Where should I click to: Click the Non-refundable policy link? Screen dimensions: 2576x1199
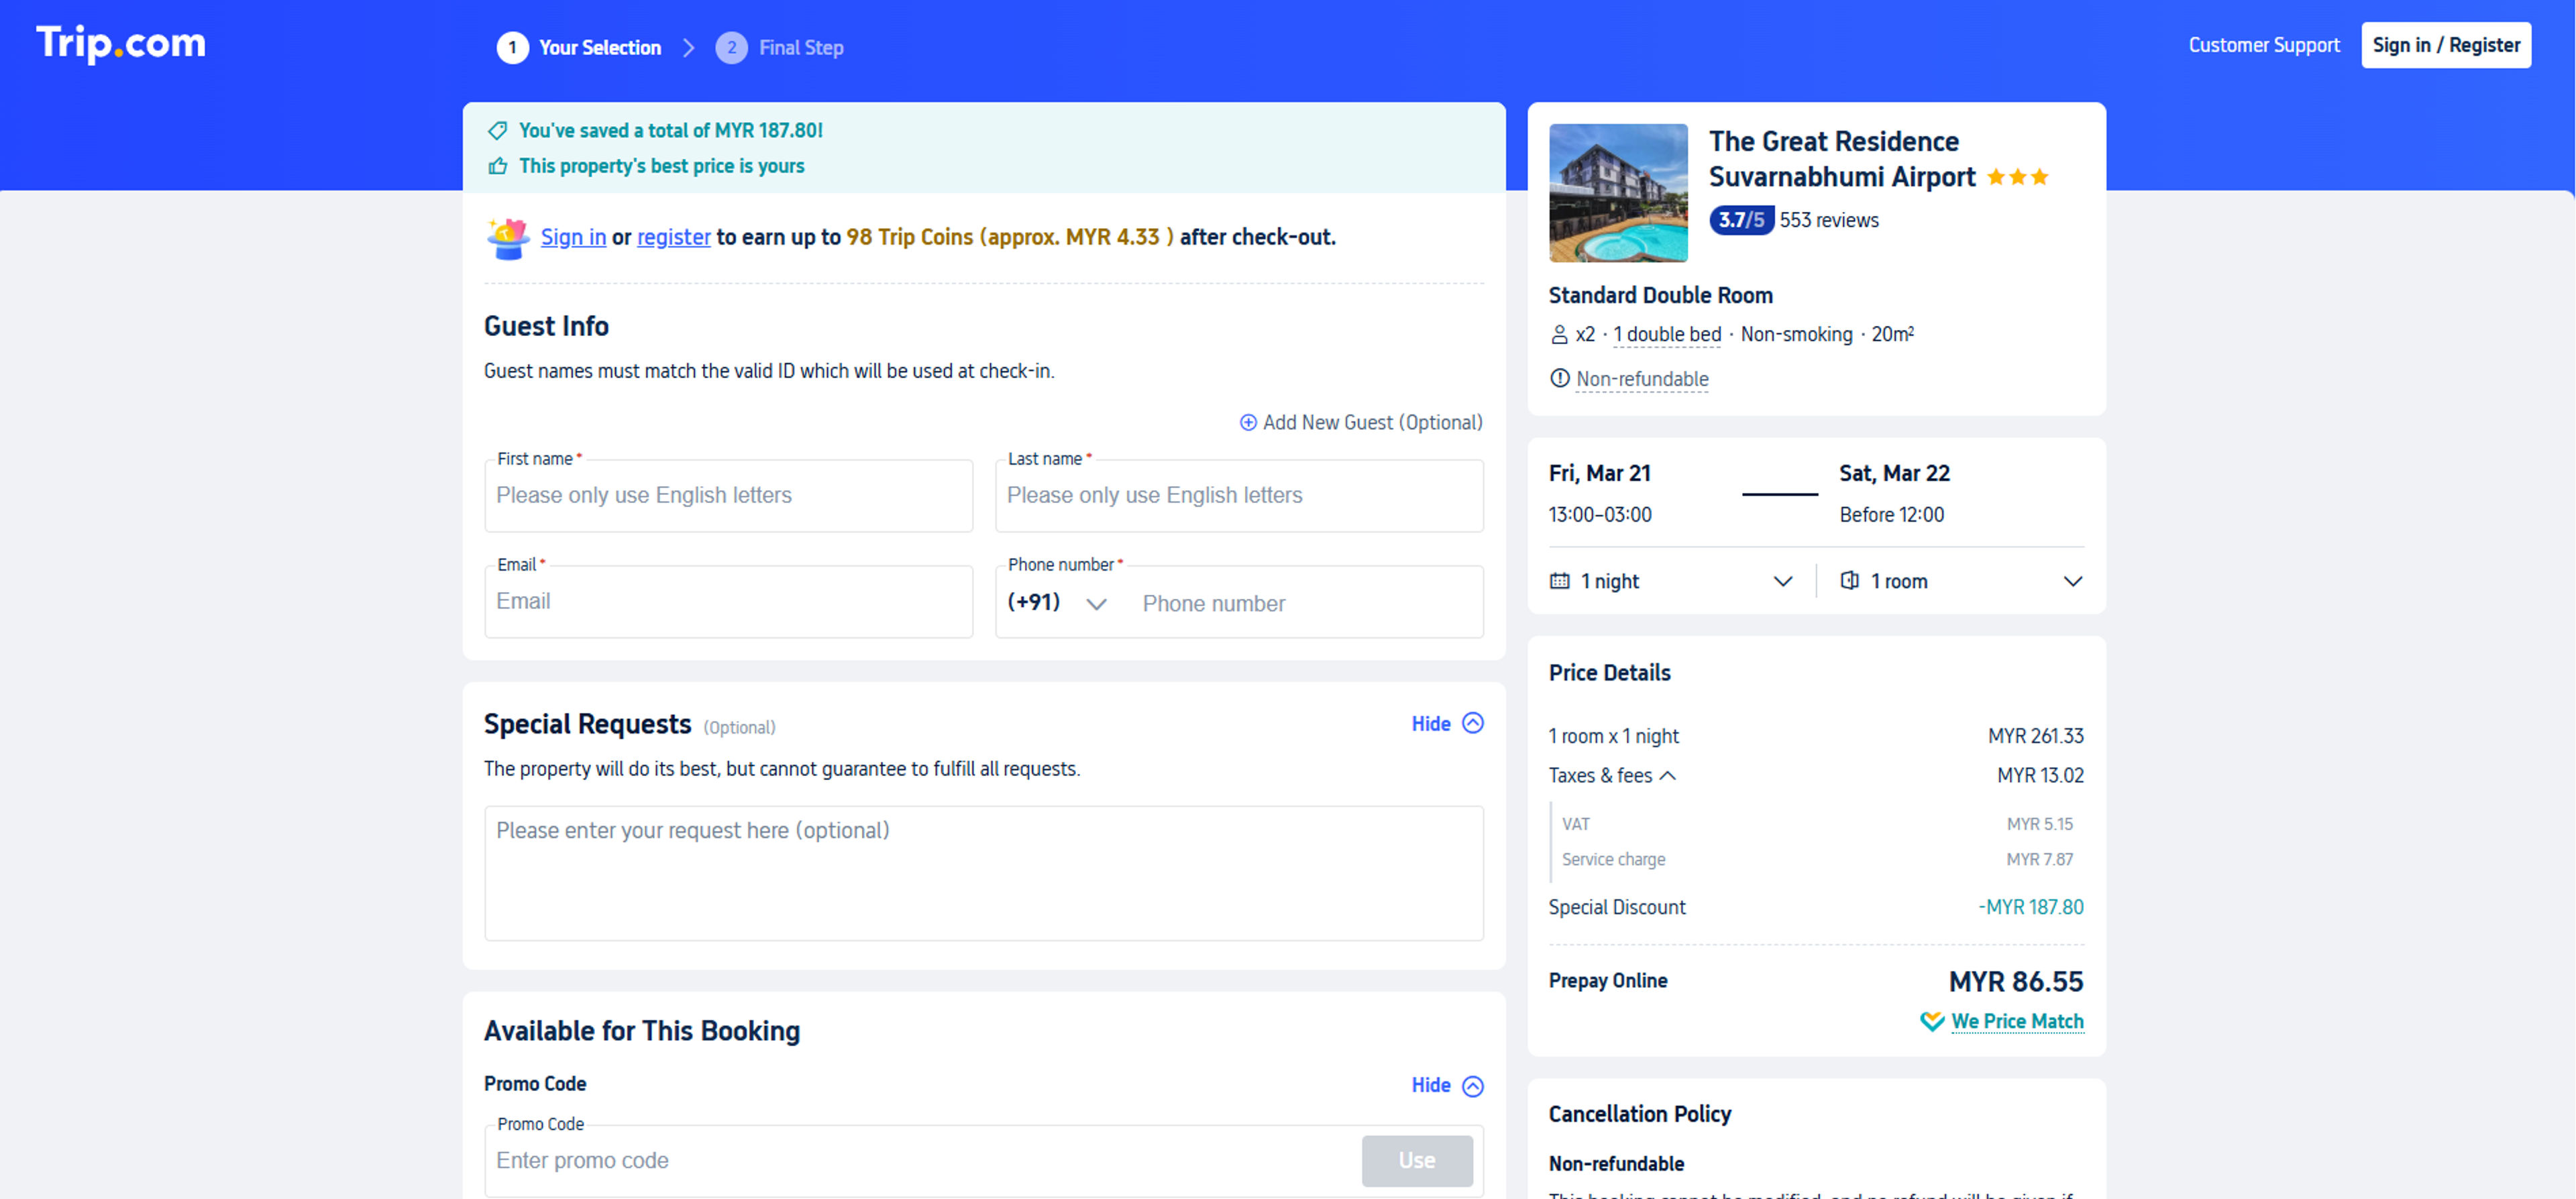pos(1642,379)
